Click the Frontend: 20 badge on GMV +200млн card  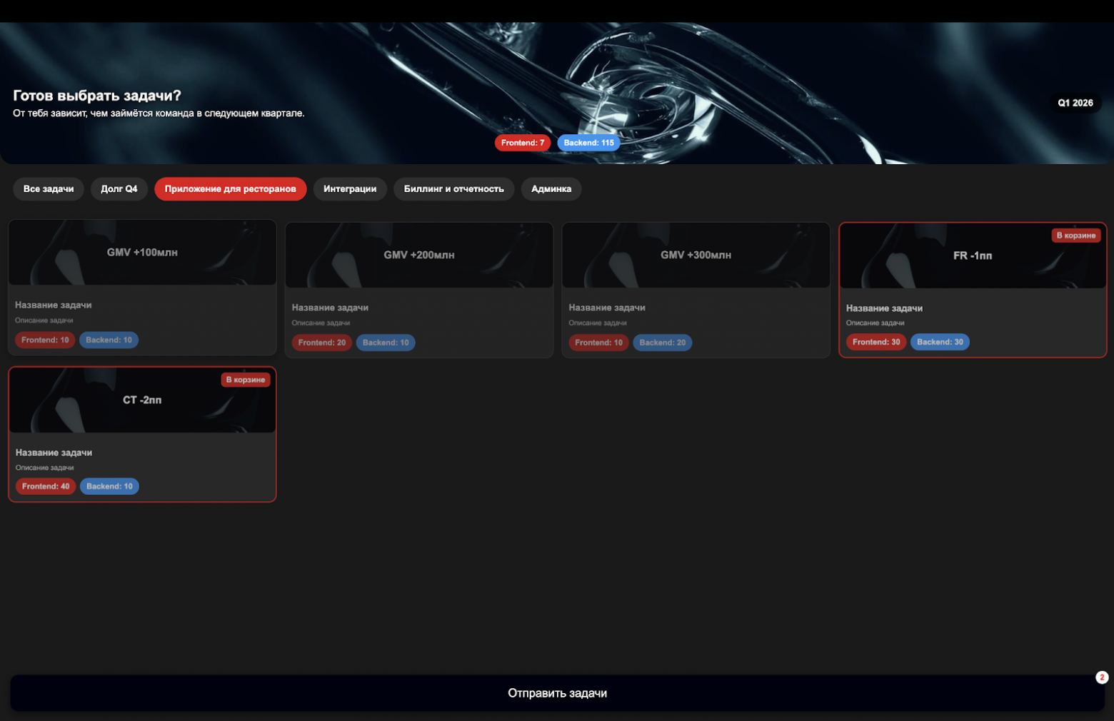pos(321,343)
